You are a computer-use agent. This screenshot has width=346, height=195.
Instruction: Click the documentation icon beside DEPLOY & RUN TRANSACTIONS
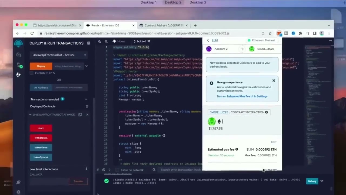coord(88,43)
